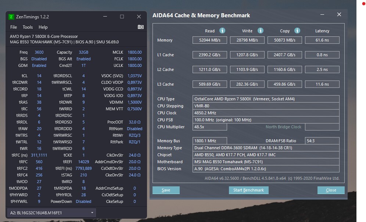
Task: Click the L3 Cache read value 589.69 GB/s
Action: point(209,84)
